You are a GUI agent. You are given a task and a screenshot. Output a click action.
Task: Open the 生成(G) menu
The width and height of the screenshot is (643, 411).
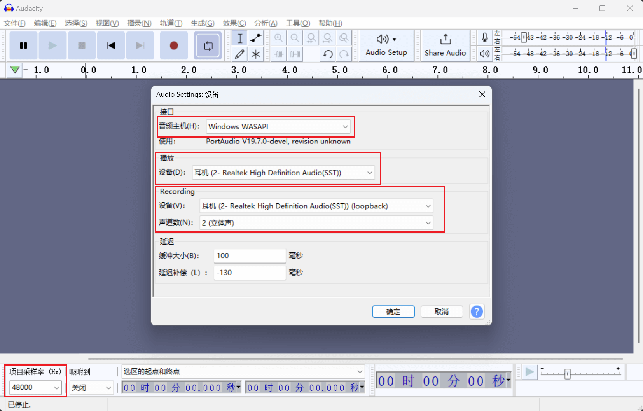203,23
